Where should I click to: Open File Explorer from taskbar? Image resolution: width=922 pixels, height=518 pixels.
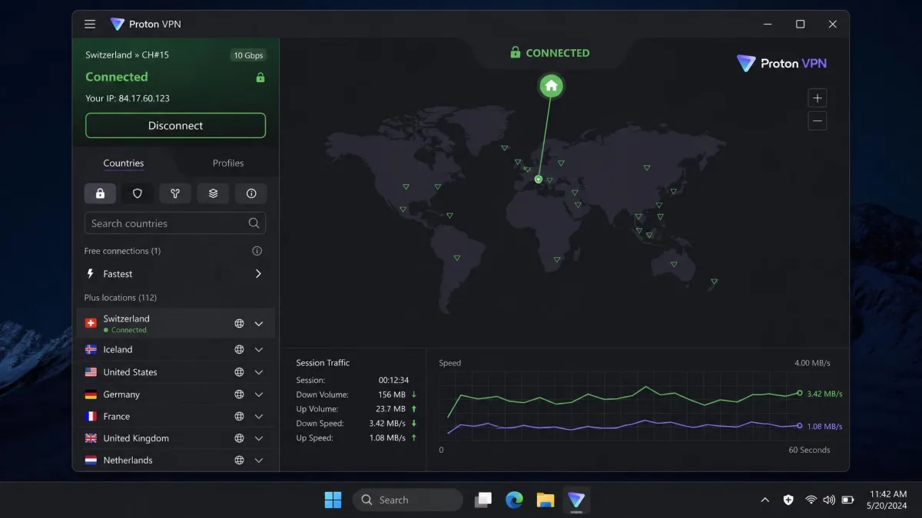point(546,500)
